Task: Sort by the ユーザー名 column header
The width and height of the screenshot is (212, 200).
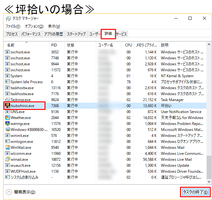Action: [109, 45]
